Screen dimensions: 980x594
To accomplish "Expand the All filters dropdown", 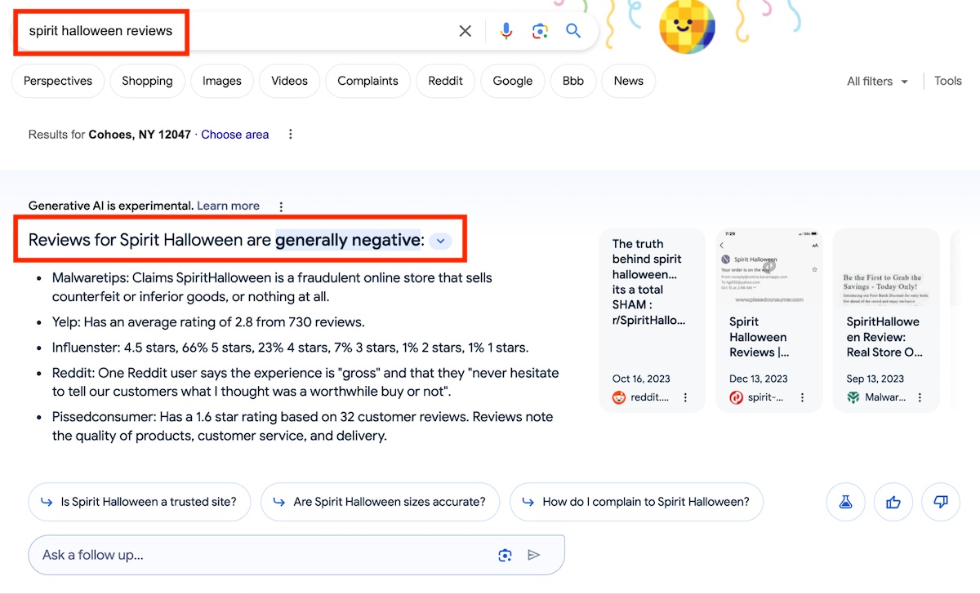I will click(x=877, y=81).
